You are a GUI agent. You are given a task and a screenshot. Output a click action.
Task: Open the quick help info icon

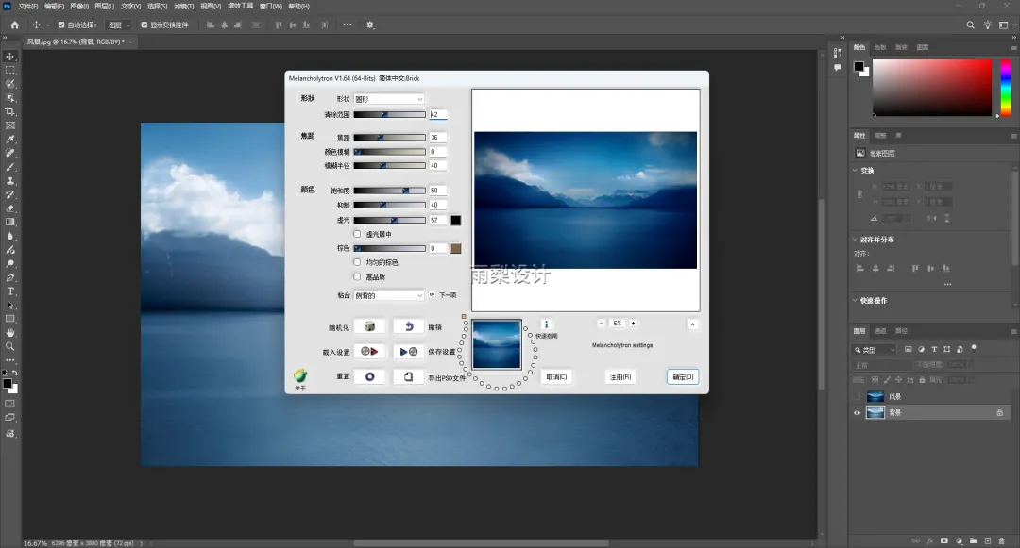point(546,324)
